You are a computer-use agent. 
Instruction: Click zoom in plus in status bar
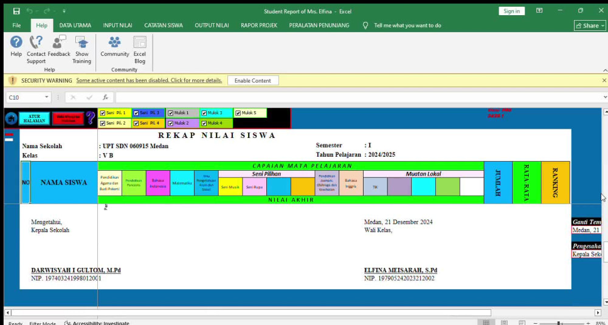coord(588,323)
